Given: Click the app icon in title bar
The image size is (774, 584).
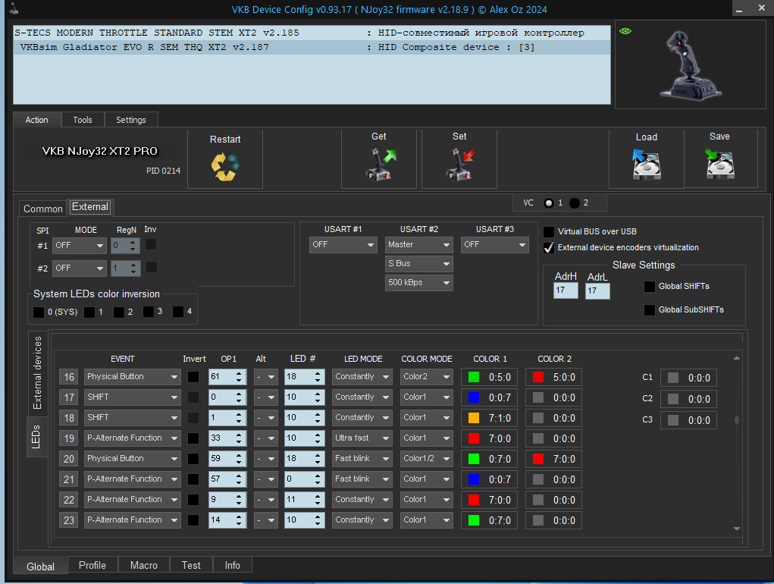Looking at the screenshot, I should pos(14,8).
